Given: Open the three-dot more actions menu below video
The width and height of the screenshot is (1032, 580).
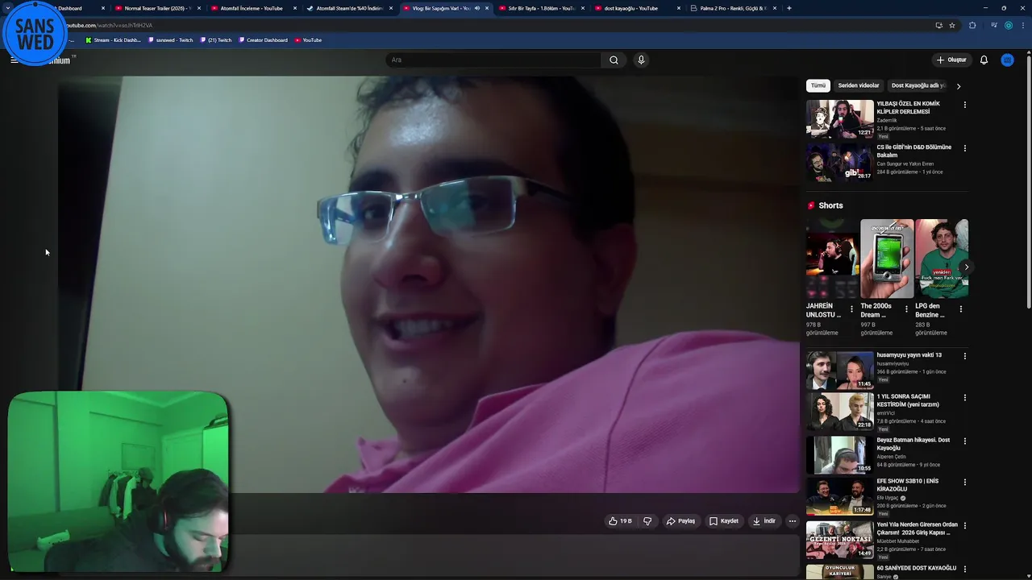Looking at the screenshot, I should pyautogui.click(x=793, y=521).
